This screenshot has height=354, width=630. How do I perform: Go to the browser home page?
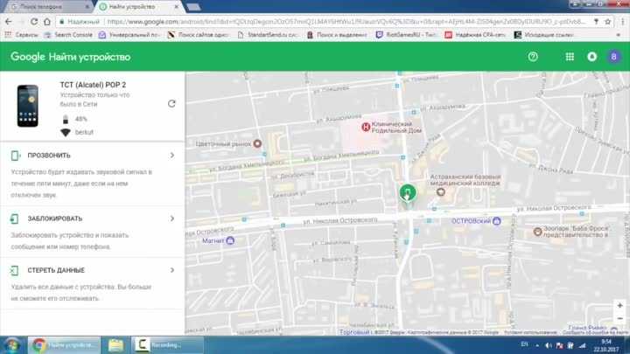point(47,22)
